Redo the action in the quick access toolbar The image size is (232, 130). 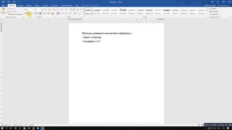point(14,2)
